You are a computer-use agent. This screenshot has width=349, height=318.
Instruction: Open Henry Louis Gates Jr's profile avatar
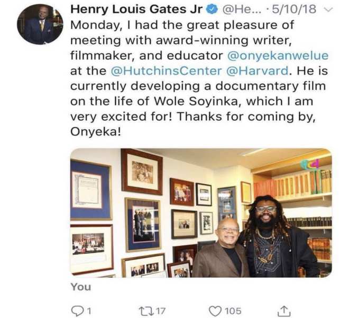coord(40,24)
